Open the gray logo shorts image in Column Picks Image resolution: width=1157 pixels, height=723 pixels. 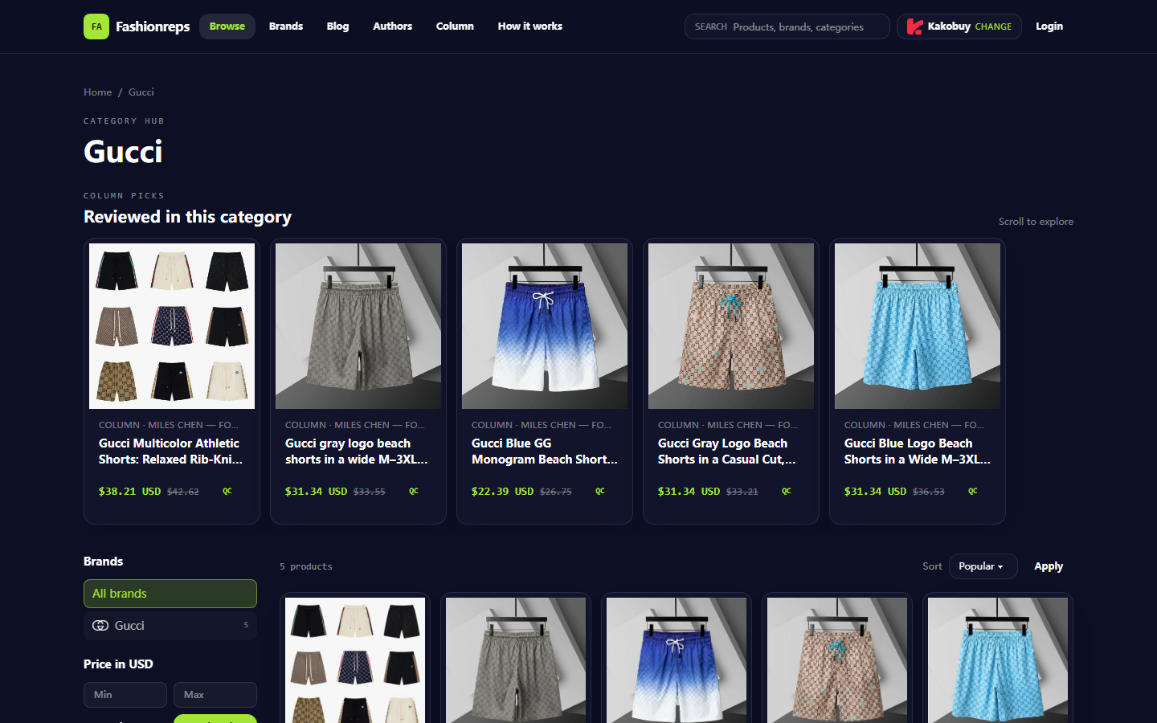(358, 326)
